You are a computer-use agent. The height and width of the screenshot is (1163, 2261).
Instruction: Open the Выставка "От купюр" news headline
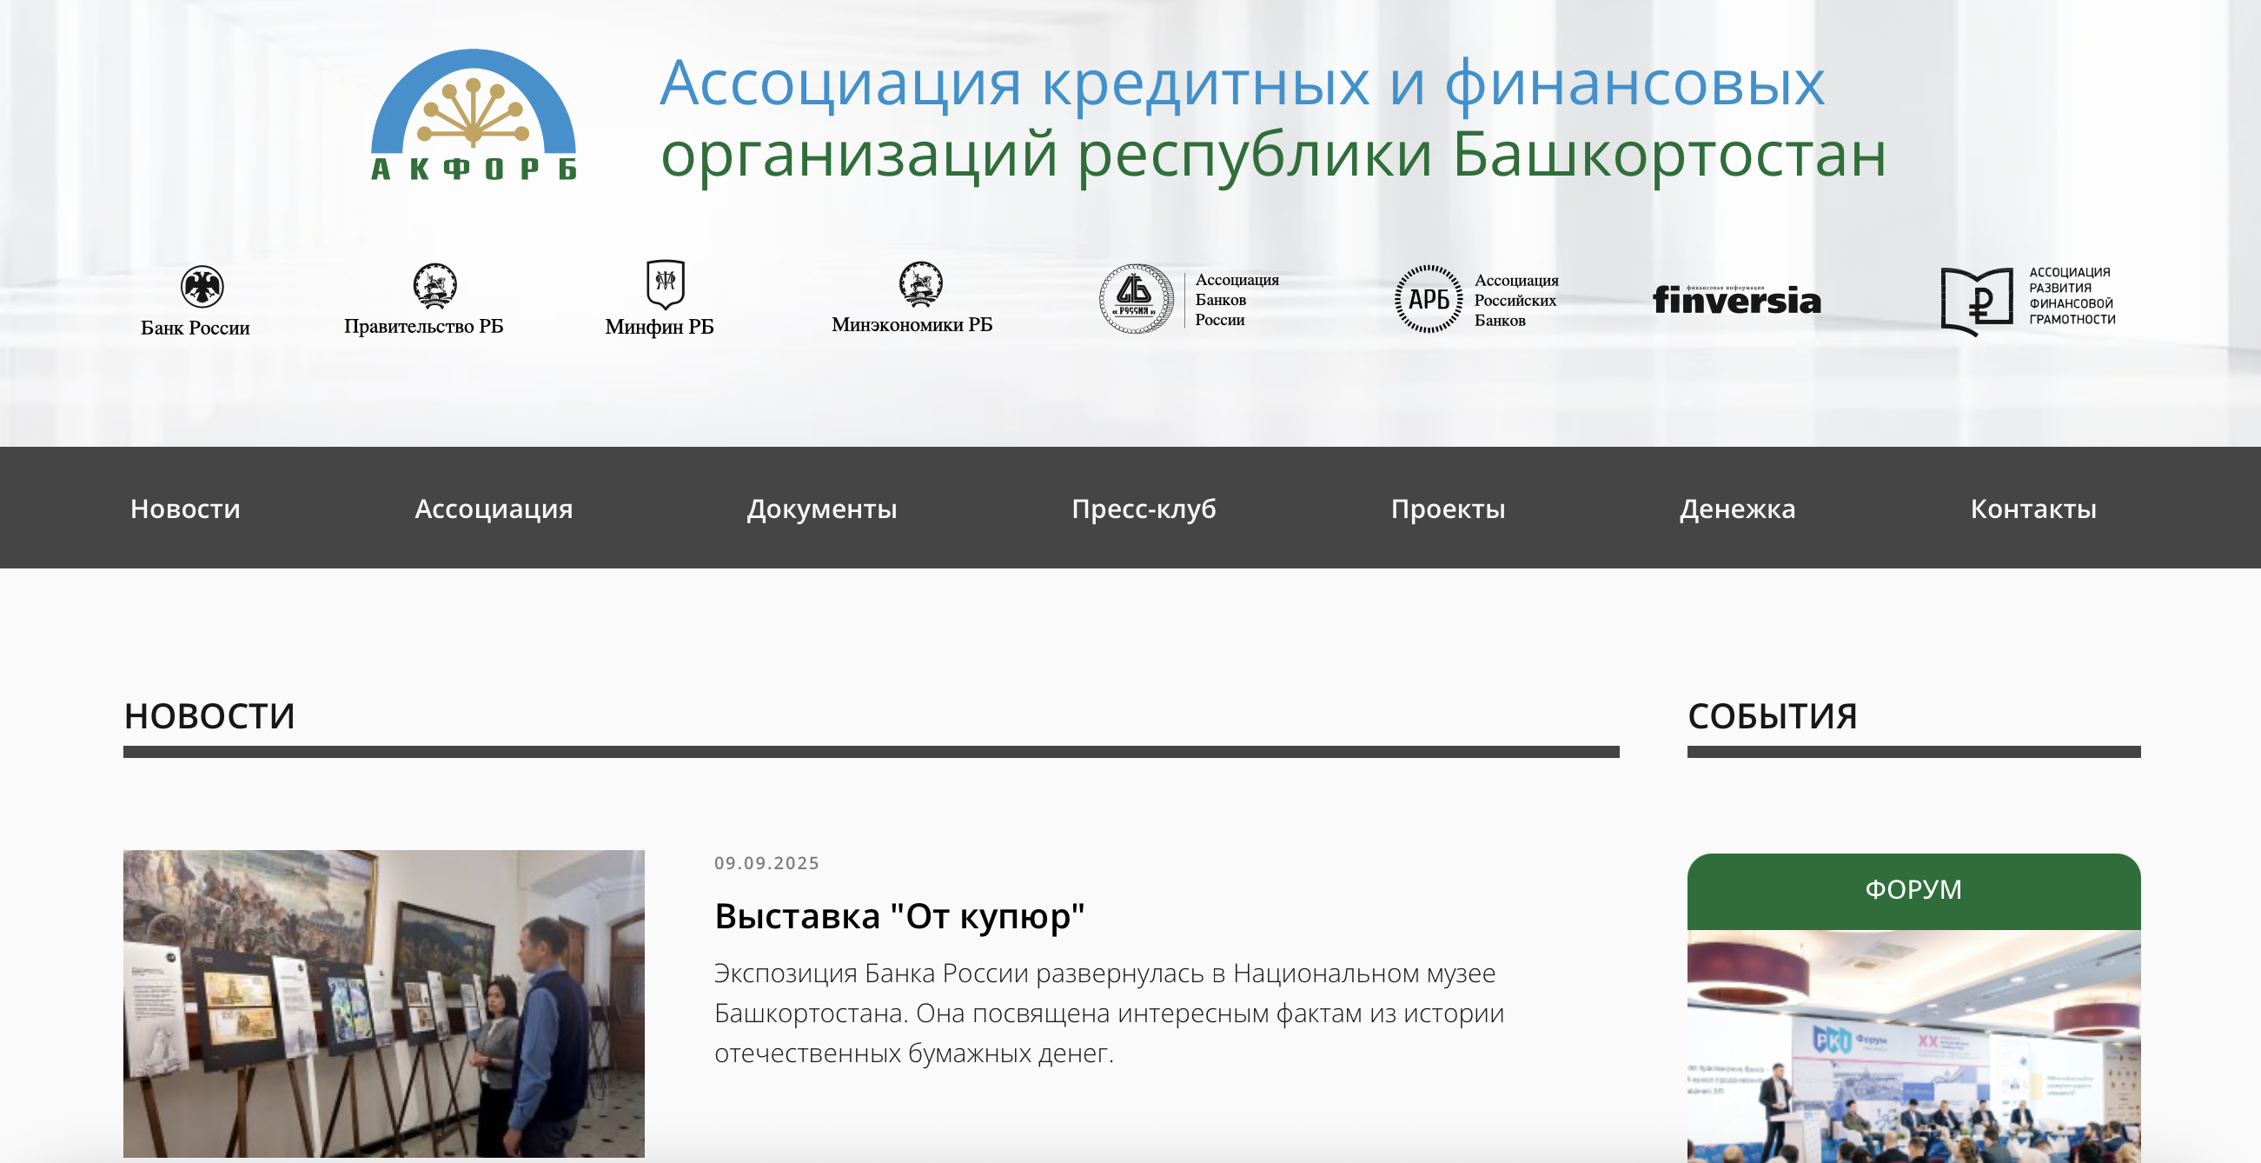click(x=898, y=915)
